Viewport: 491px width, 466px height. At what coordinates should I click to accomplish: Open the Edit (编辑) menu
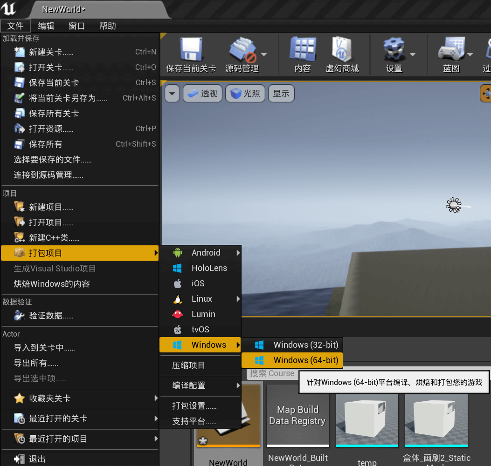click(x=46, y=26)
